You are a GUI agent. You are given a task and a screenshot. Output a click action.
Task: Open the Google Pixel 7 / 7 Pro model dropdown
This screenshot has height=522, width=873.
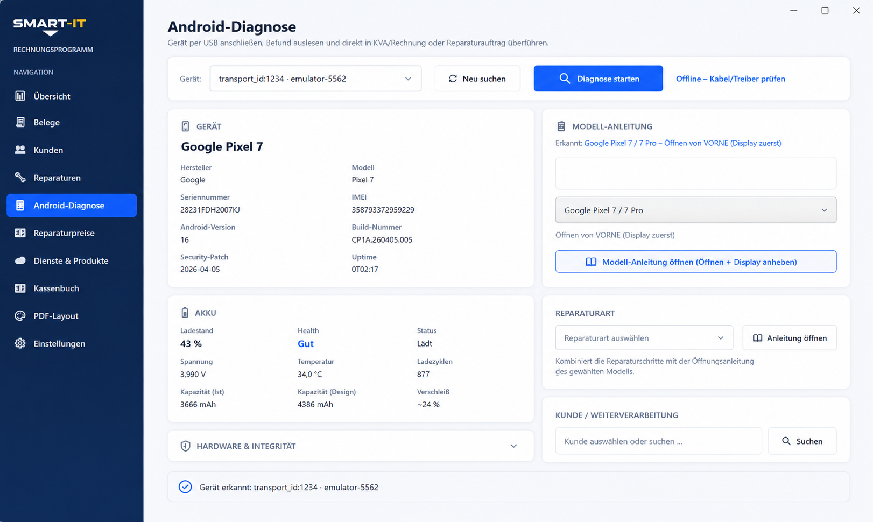(695, 210)
